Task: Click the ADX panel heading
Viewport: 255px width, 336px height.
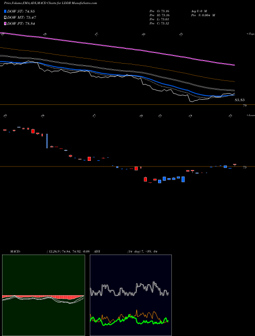Action: click(x=97, y=251)
